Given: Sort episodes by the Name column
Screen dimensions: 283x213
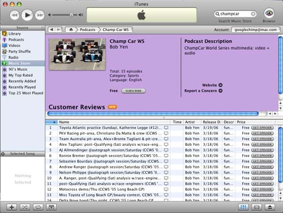Looking at the screenshot, I should 114,122.
